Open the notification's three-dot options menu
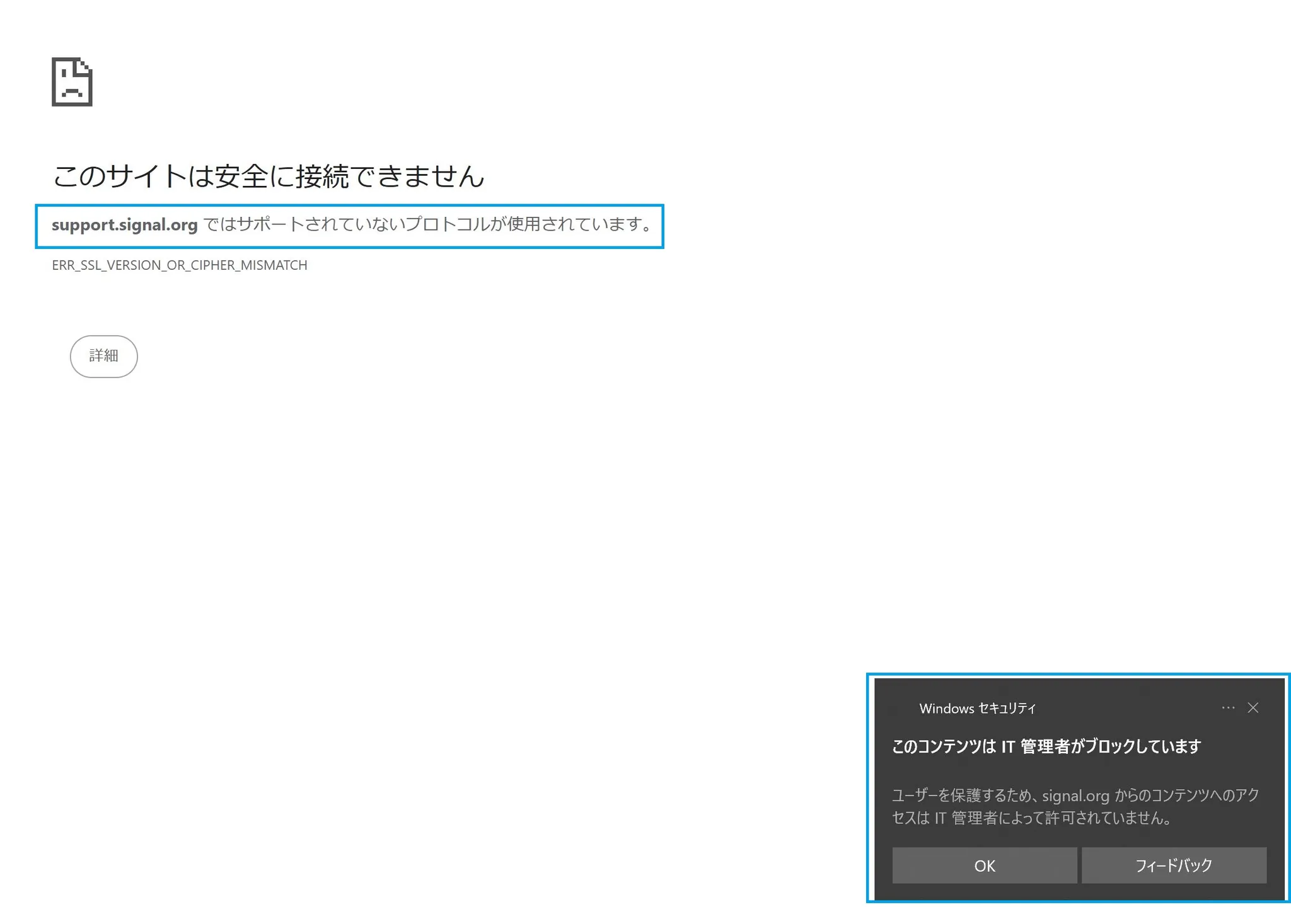The height and width of the screenshot is (907, 1291). 1228,708
